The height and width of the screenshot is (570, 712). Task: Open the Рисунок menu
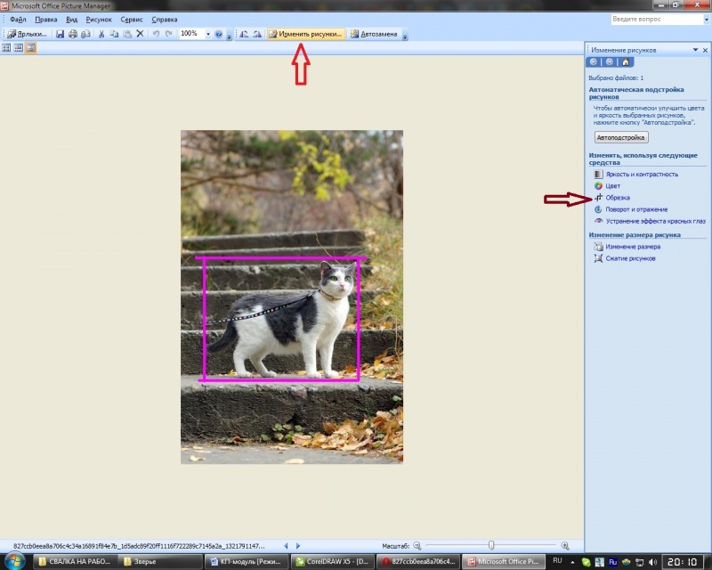tap(98, 19)
